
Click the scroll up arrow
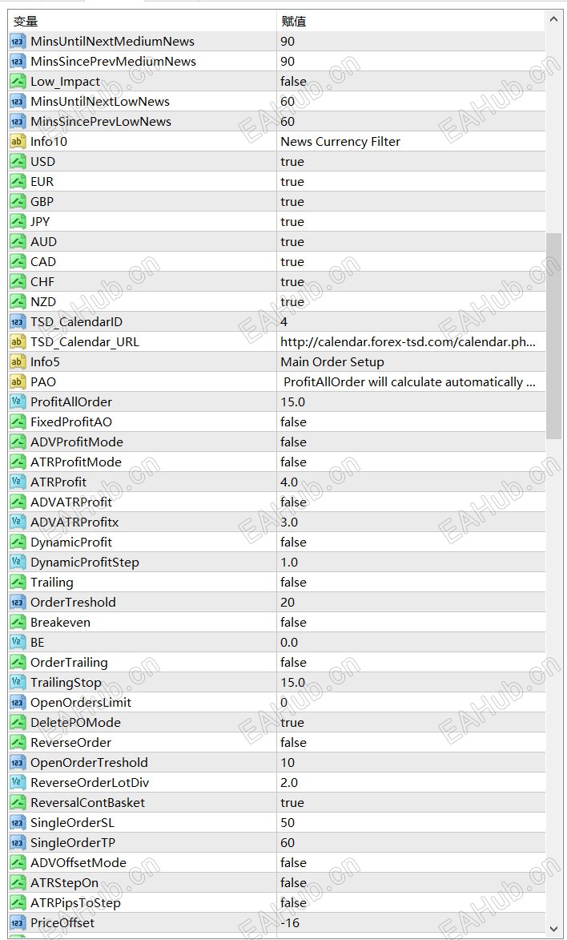553,19
